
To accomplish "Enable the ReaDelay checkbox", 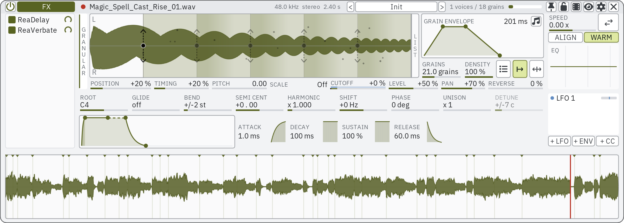I will click(12, 20).
